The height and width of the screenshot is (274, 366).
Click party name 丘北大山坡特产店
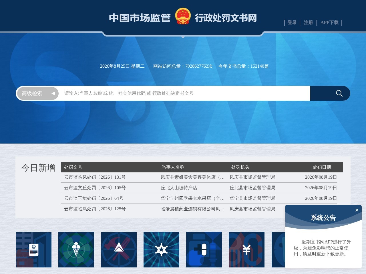[x=179, y=188]
